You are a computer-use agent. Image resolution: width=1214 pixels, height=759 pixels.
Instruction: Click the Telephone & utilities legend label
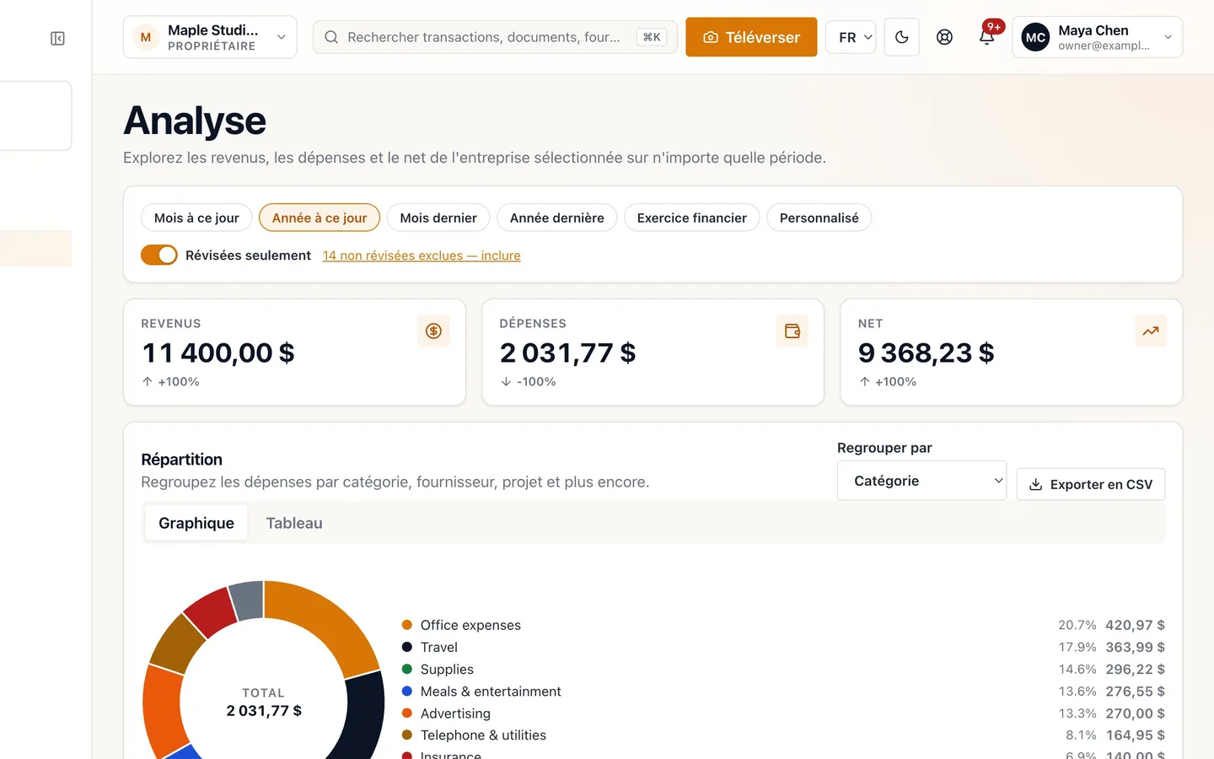[x=483, y=735]
